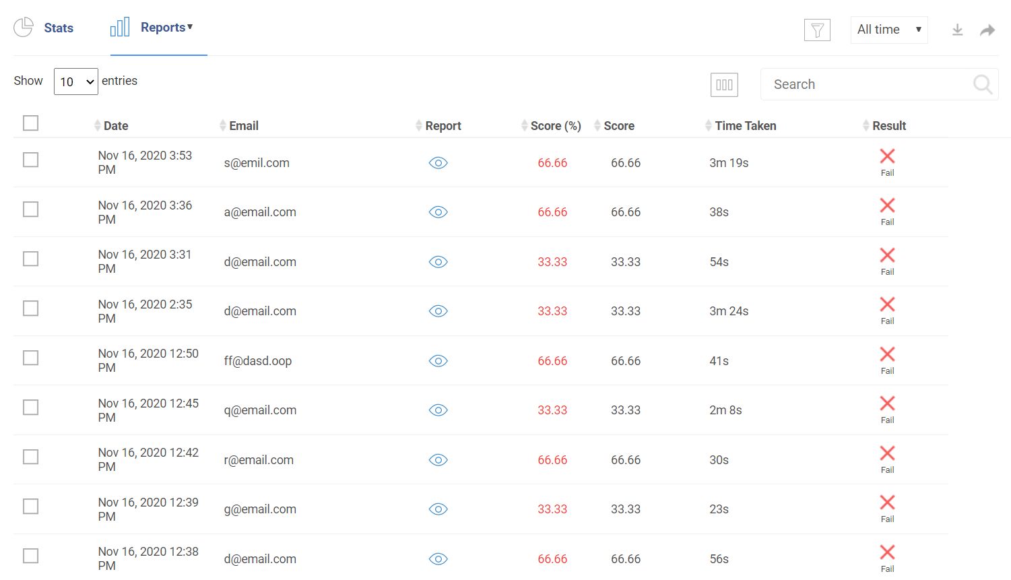Click the share arrow icon

987,30
